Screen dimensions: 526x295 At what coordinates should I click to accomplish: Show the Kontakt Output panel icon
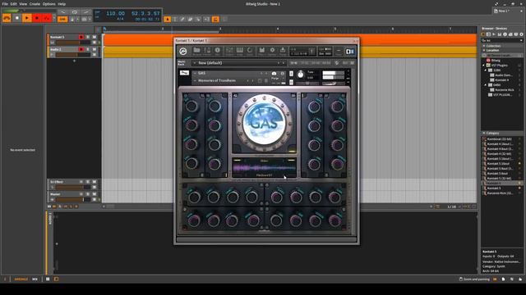(x=229, y=51)
